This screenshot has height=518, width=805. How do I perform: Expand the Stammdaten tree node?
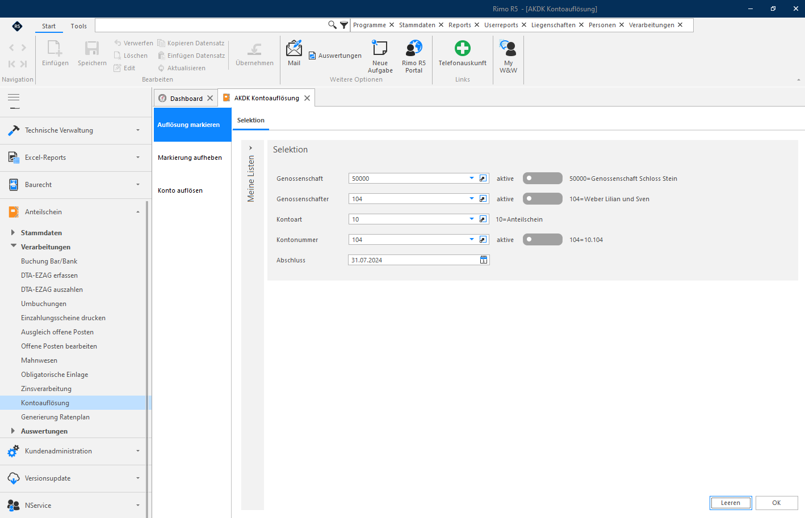point(13,232)
